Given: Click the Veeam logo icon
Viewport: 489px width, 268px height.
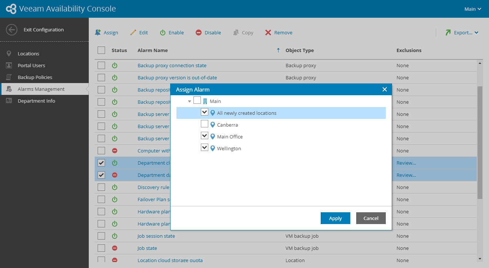Looking at the screenshot, I should click(x=11, y=9).
